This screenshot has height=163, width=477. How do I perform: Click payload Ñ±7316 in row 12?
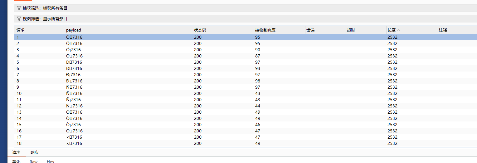(x=74, y=106)
